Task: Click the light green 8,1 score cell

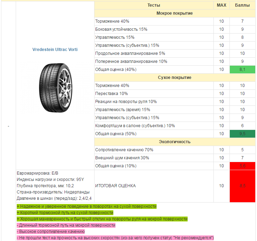Action: click(x=242, y=70)
